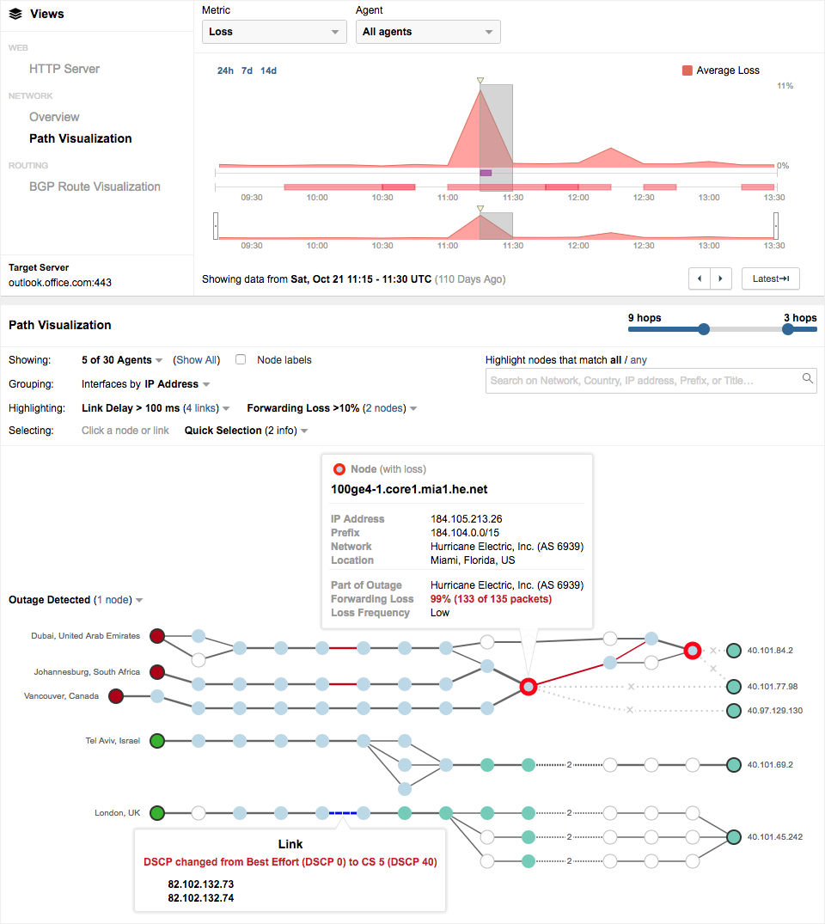
Task: Adjust the 9 hops slider handle
Action: (x=704, y=328)
